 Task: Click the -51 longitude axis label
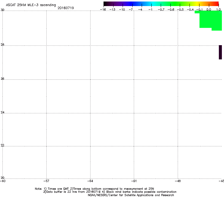tap(134, 181)
